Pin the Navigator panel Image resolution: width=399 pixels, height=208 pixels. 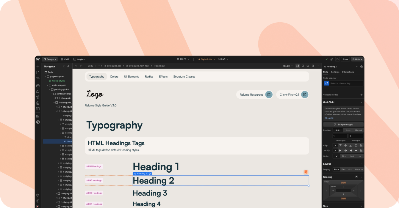[68, 67]
